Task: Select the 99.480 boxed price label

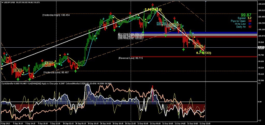Action: pos(18,70)
